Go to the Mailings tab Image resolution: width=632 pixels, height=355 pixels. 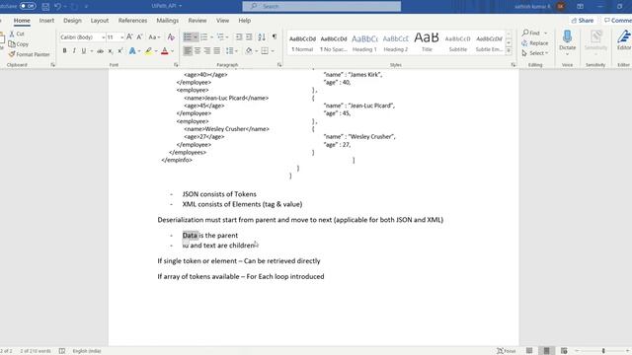tap(167, 21)
